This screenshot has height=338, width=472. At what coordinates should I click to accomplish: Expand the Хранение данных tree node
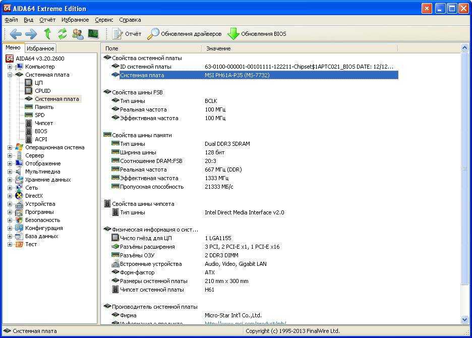(x=10, y=180)
